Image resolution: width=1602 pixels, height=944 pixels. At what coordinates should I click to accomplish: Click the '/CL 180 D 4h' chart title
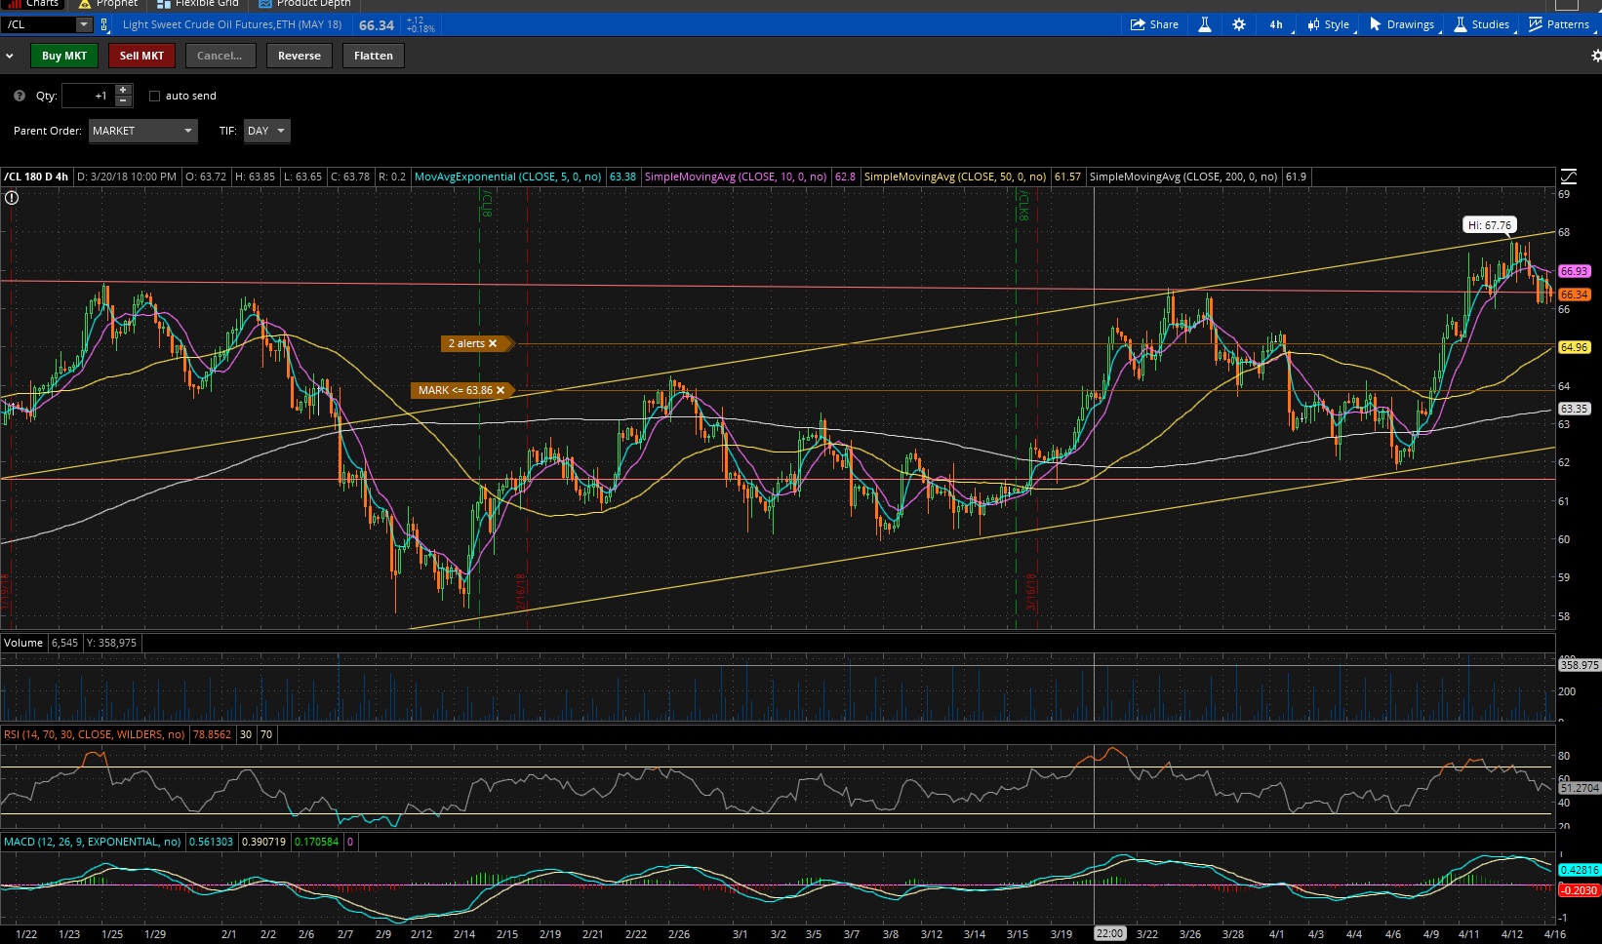click(x=36, y=177)
